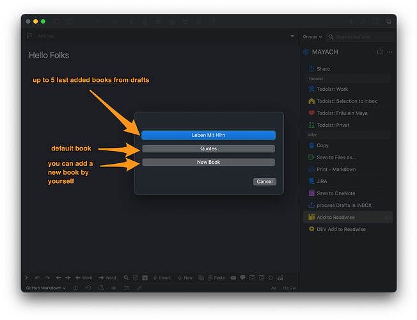The height and width of the screenshot is (320, 417).
Task: Run the JIRA action
Action: point(347,181)
